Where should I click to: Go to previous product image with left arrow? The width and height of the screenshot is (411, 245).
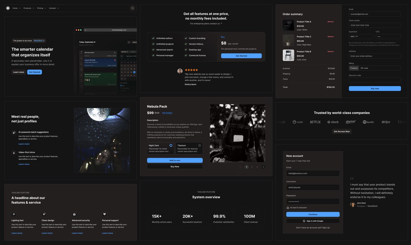[240, 167]
